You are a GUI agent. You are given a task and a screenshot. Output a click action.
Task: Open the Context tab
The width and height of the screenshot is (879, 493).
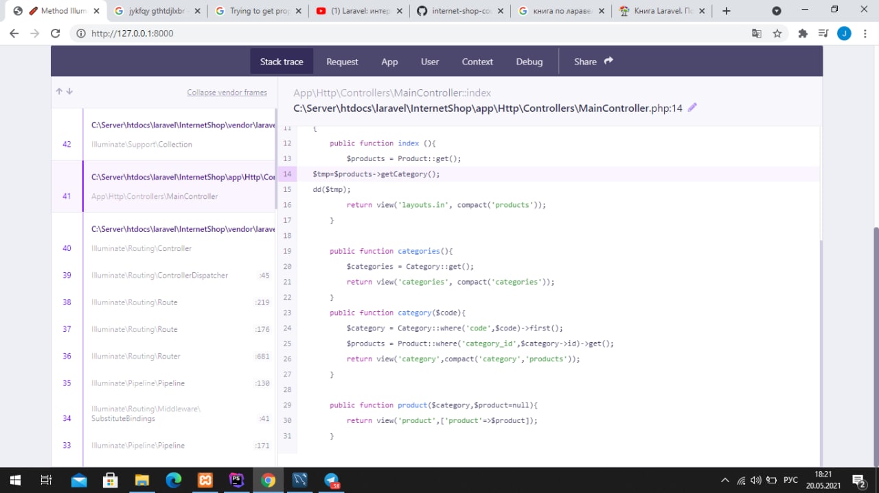(477, 62)
